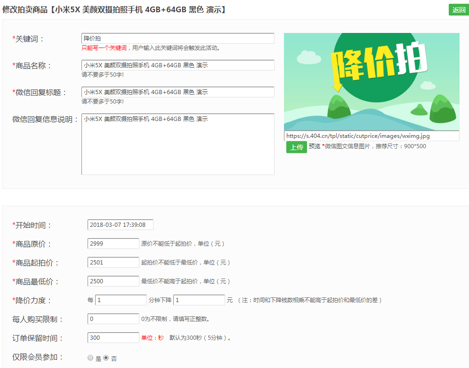Select 是 for 仅限会员参加

point(90,358)
